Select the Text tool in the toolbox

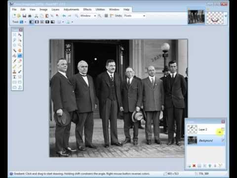14,77
